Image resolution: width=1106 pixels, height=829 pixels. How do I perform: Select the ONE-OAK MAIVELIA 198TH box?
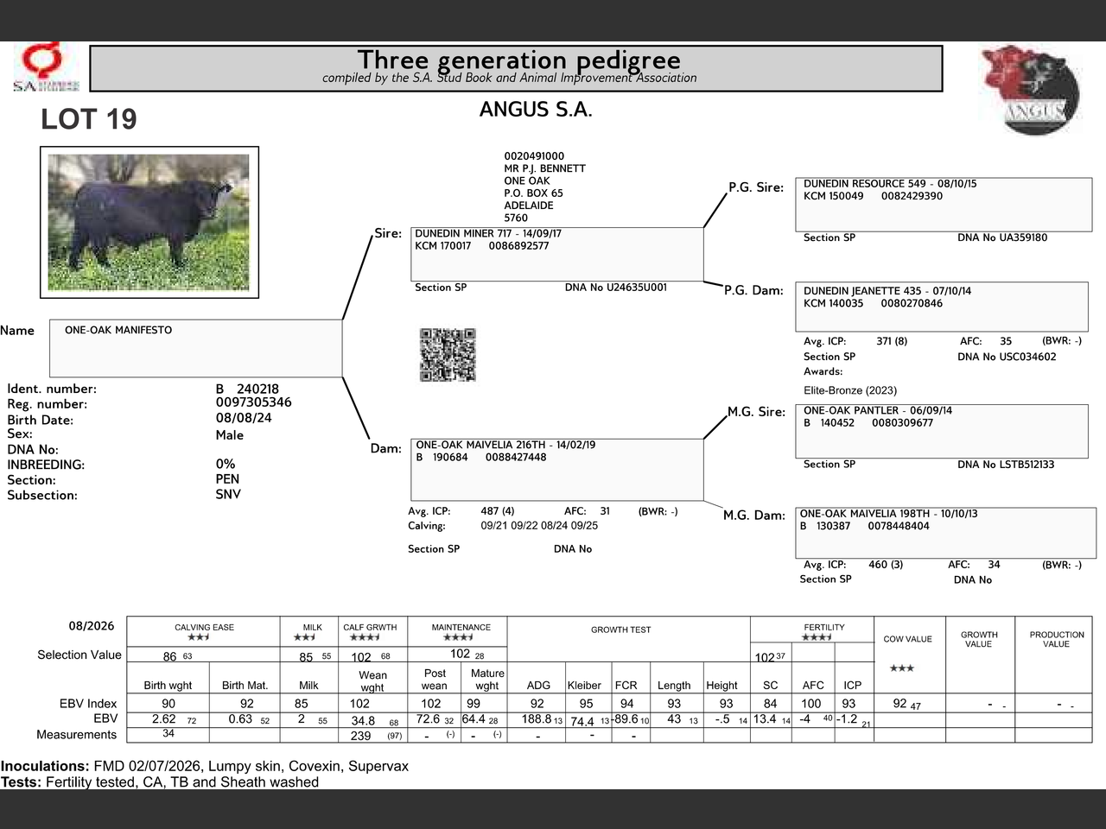945,532
